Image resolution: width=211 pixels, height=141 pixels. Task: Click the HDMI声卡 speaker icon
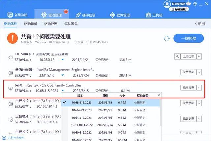tap(10, 58)
